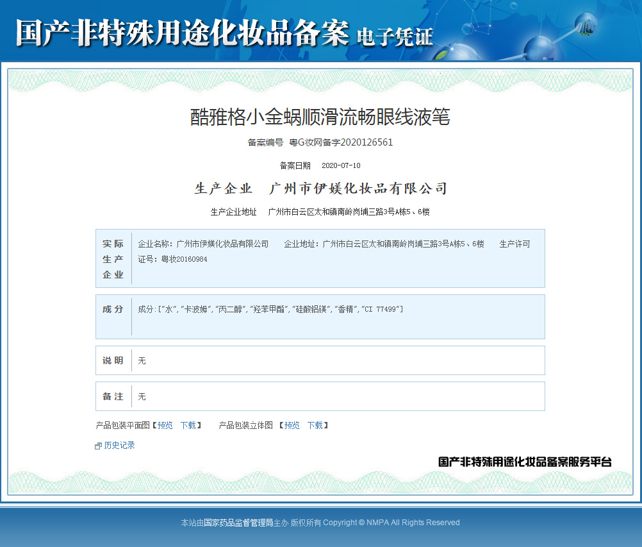This screenshot has width=642, height=547.
Task: Download the 产品包装平面图 flat packaging image
Action: click(188, 425)
